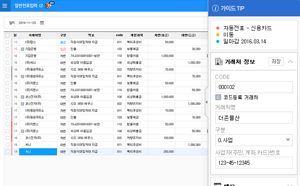This screenshot has width=300, height=186.
Task: Check the day 18 써니 row checkbox
Action: point(8,145)
